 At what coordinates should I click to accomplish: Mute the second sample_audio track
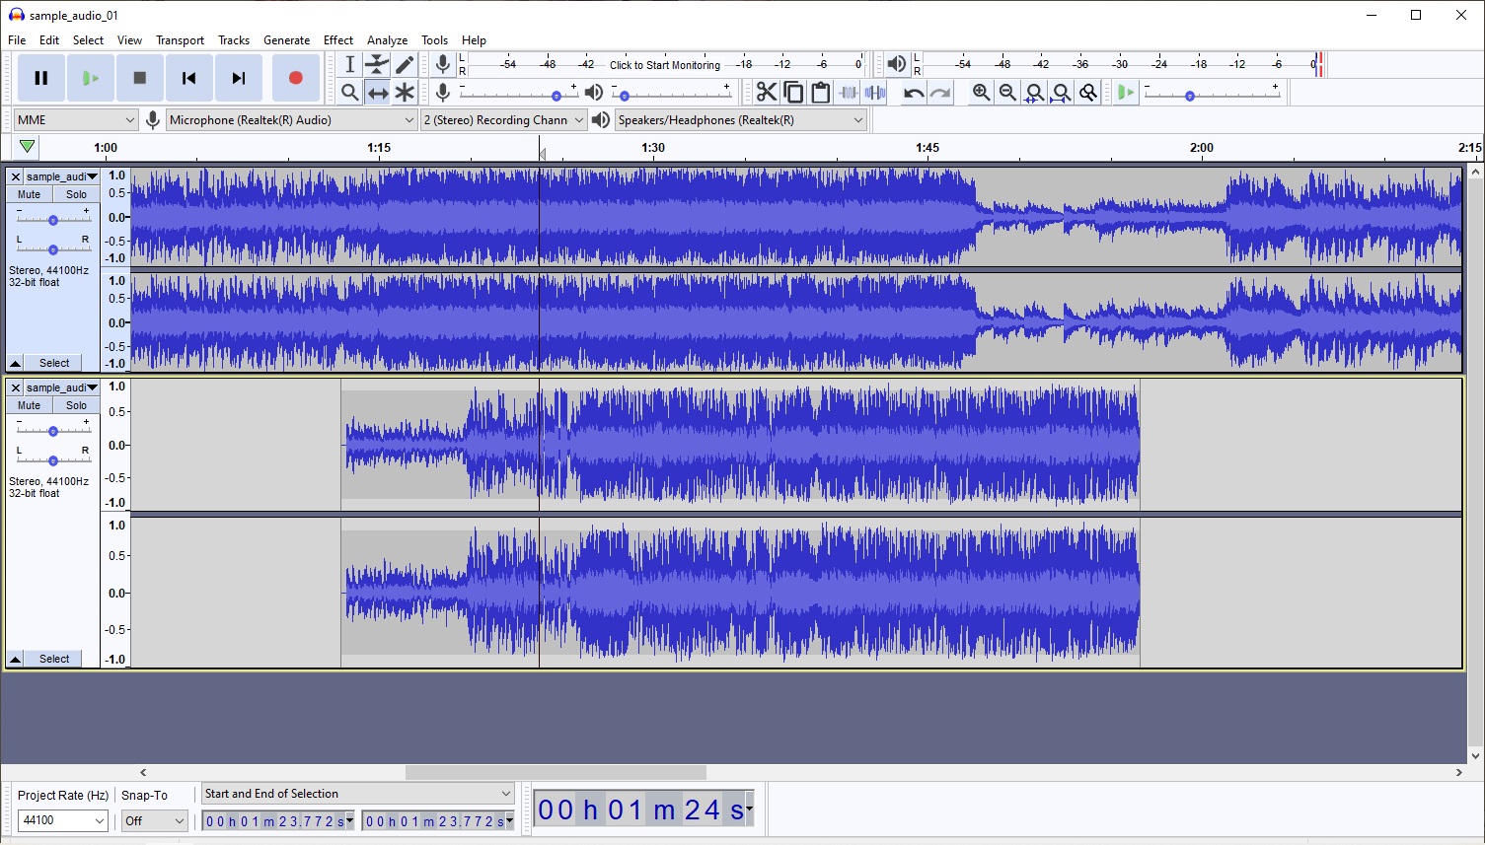30,405
